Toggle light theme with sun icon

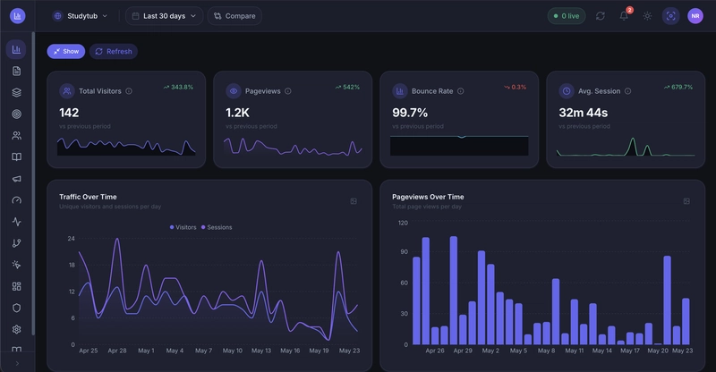[x=647, y=16]
